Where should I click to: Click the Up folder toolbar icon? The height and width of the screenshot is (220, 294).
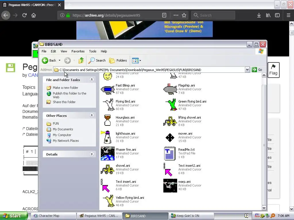point(81,60)
